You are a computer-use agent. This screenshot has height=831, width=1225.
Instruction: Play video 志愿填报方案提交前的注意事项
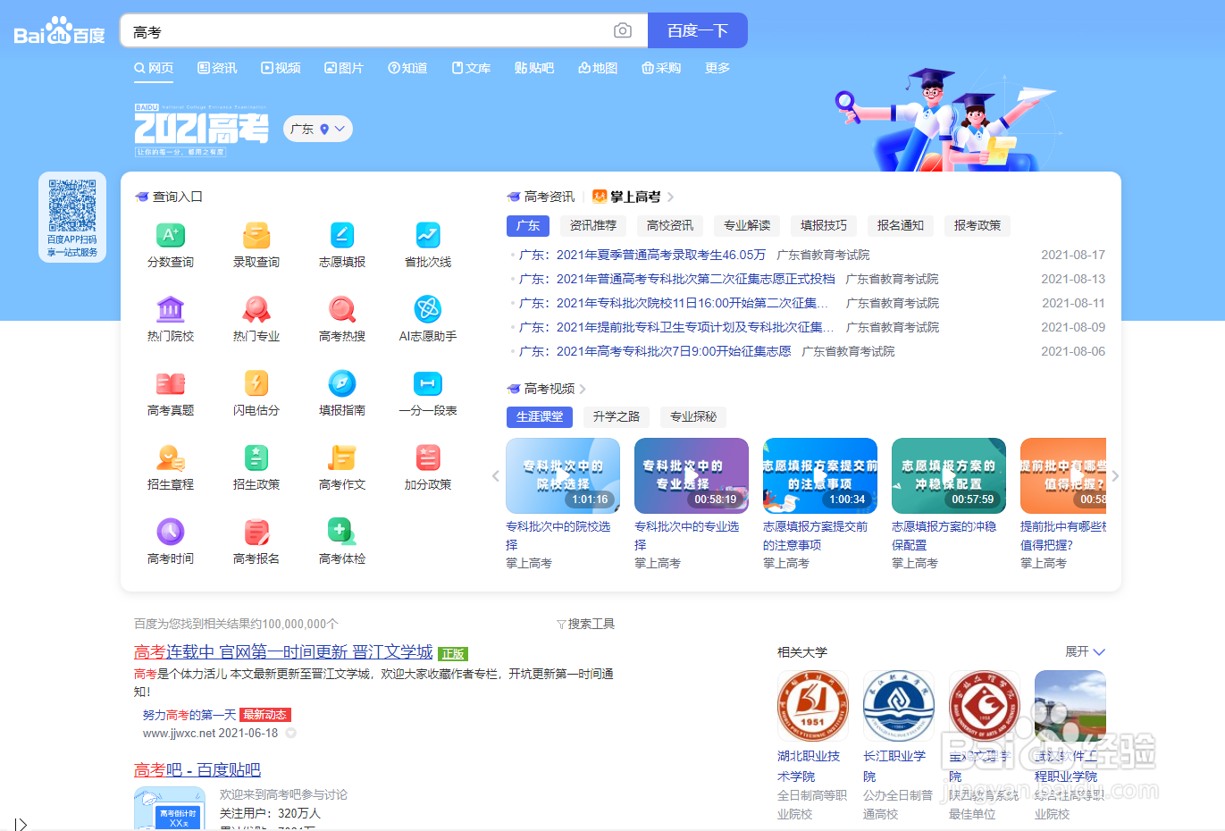pyautogui.click(x=820, y=475)
